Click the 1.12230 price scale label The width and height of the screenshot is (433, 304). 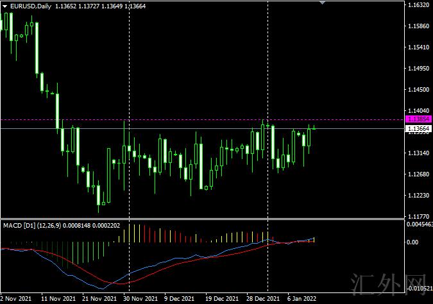click(x=418, y=196)
